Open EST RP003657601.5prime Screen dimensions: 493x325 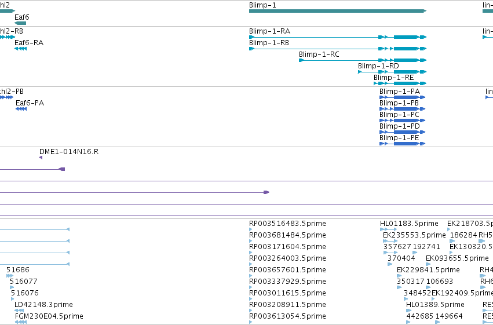click(287, 270)
